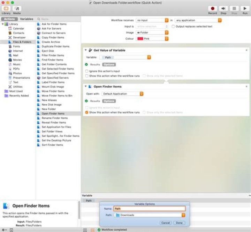Run the workflow with the Run icon
The height and width of the screenshot is (232, 251).
(245, 8)
